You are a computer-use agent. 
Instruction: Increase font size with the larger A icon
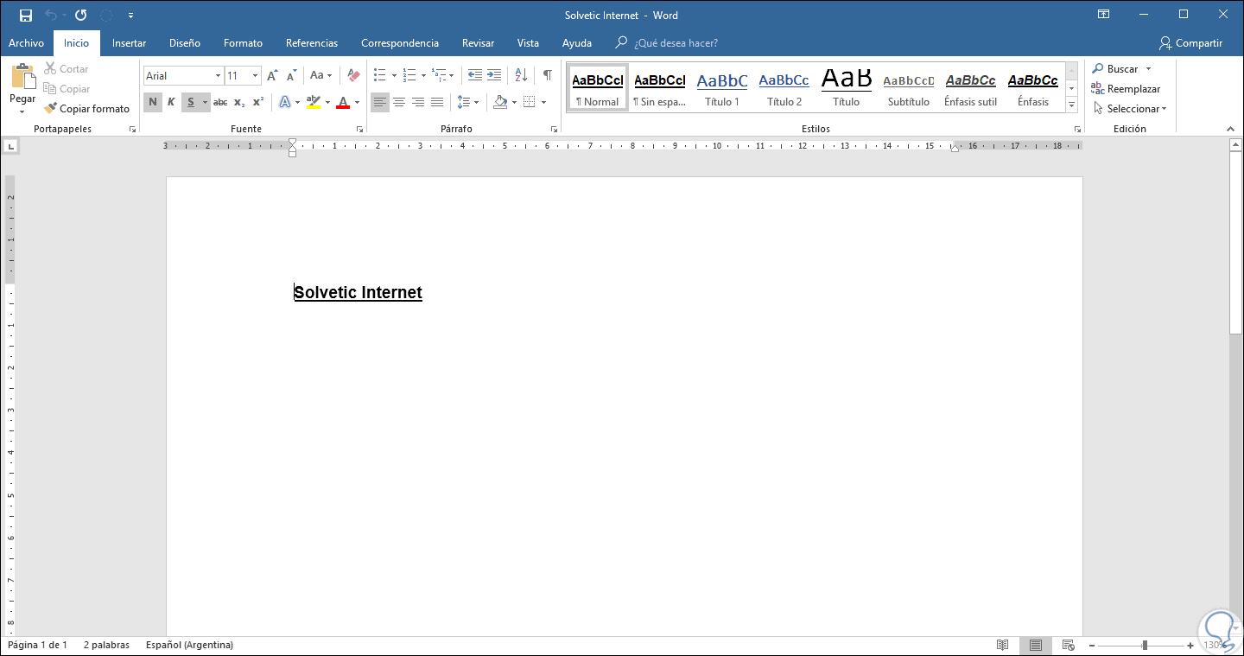(273, 76)
